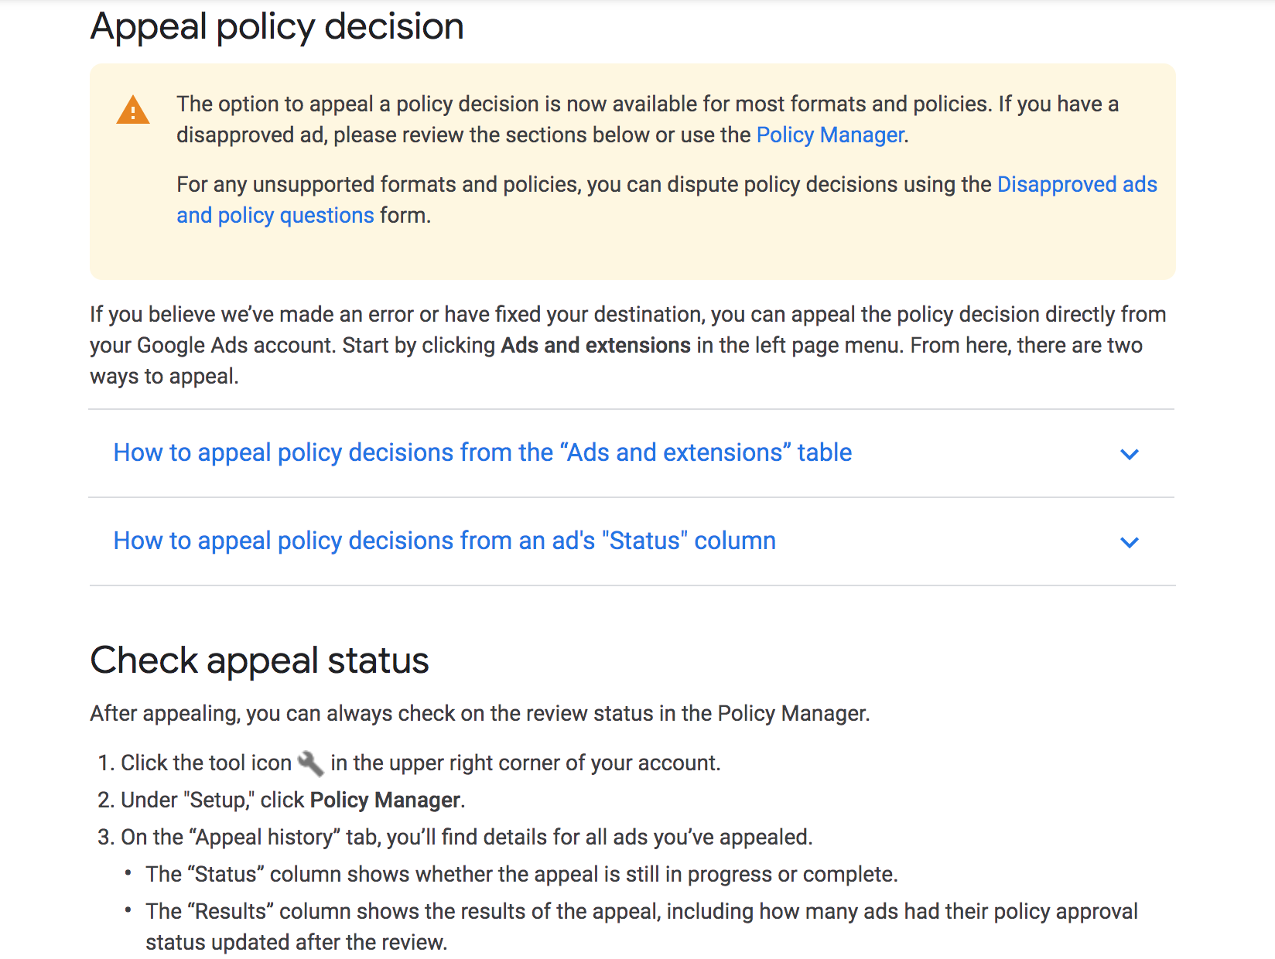
Task: Click the "After appealing, you can always check" sentence
Action: (480, 714)
